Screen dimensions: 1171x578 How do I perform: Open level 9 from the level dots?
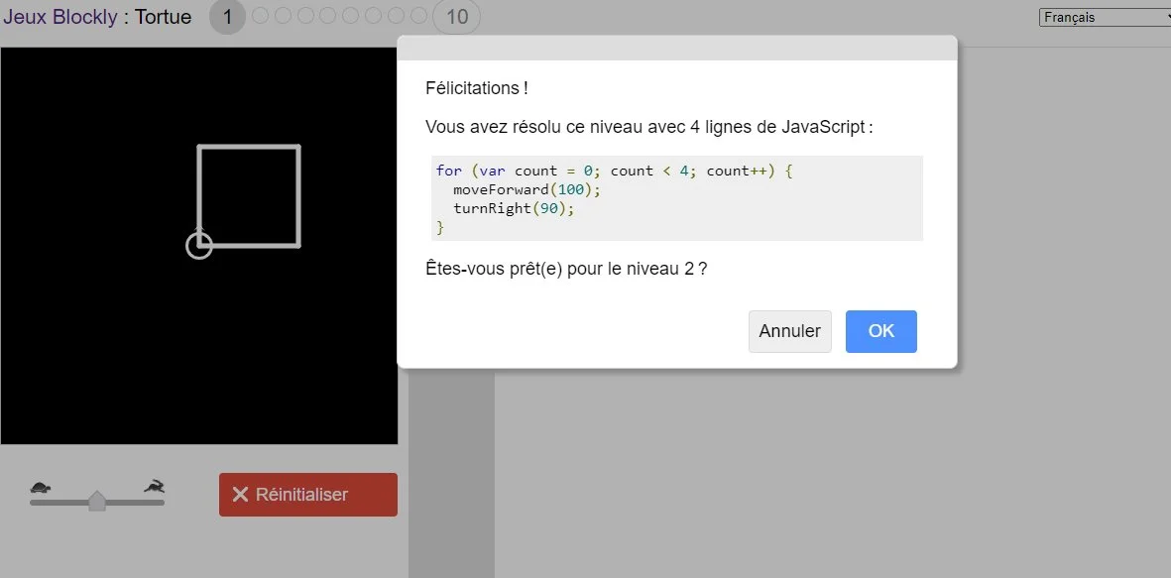[417, 16]
